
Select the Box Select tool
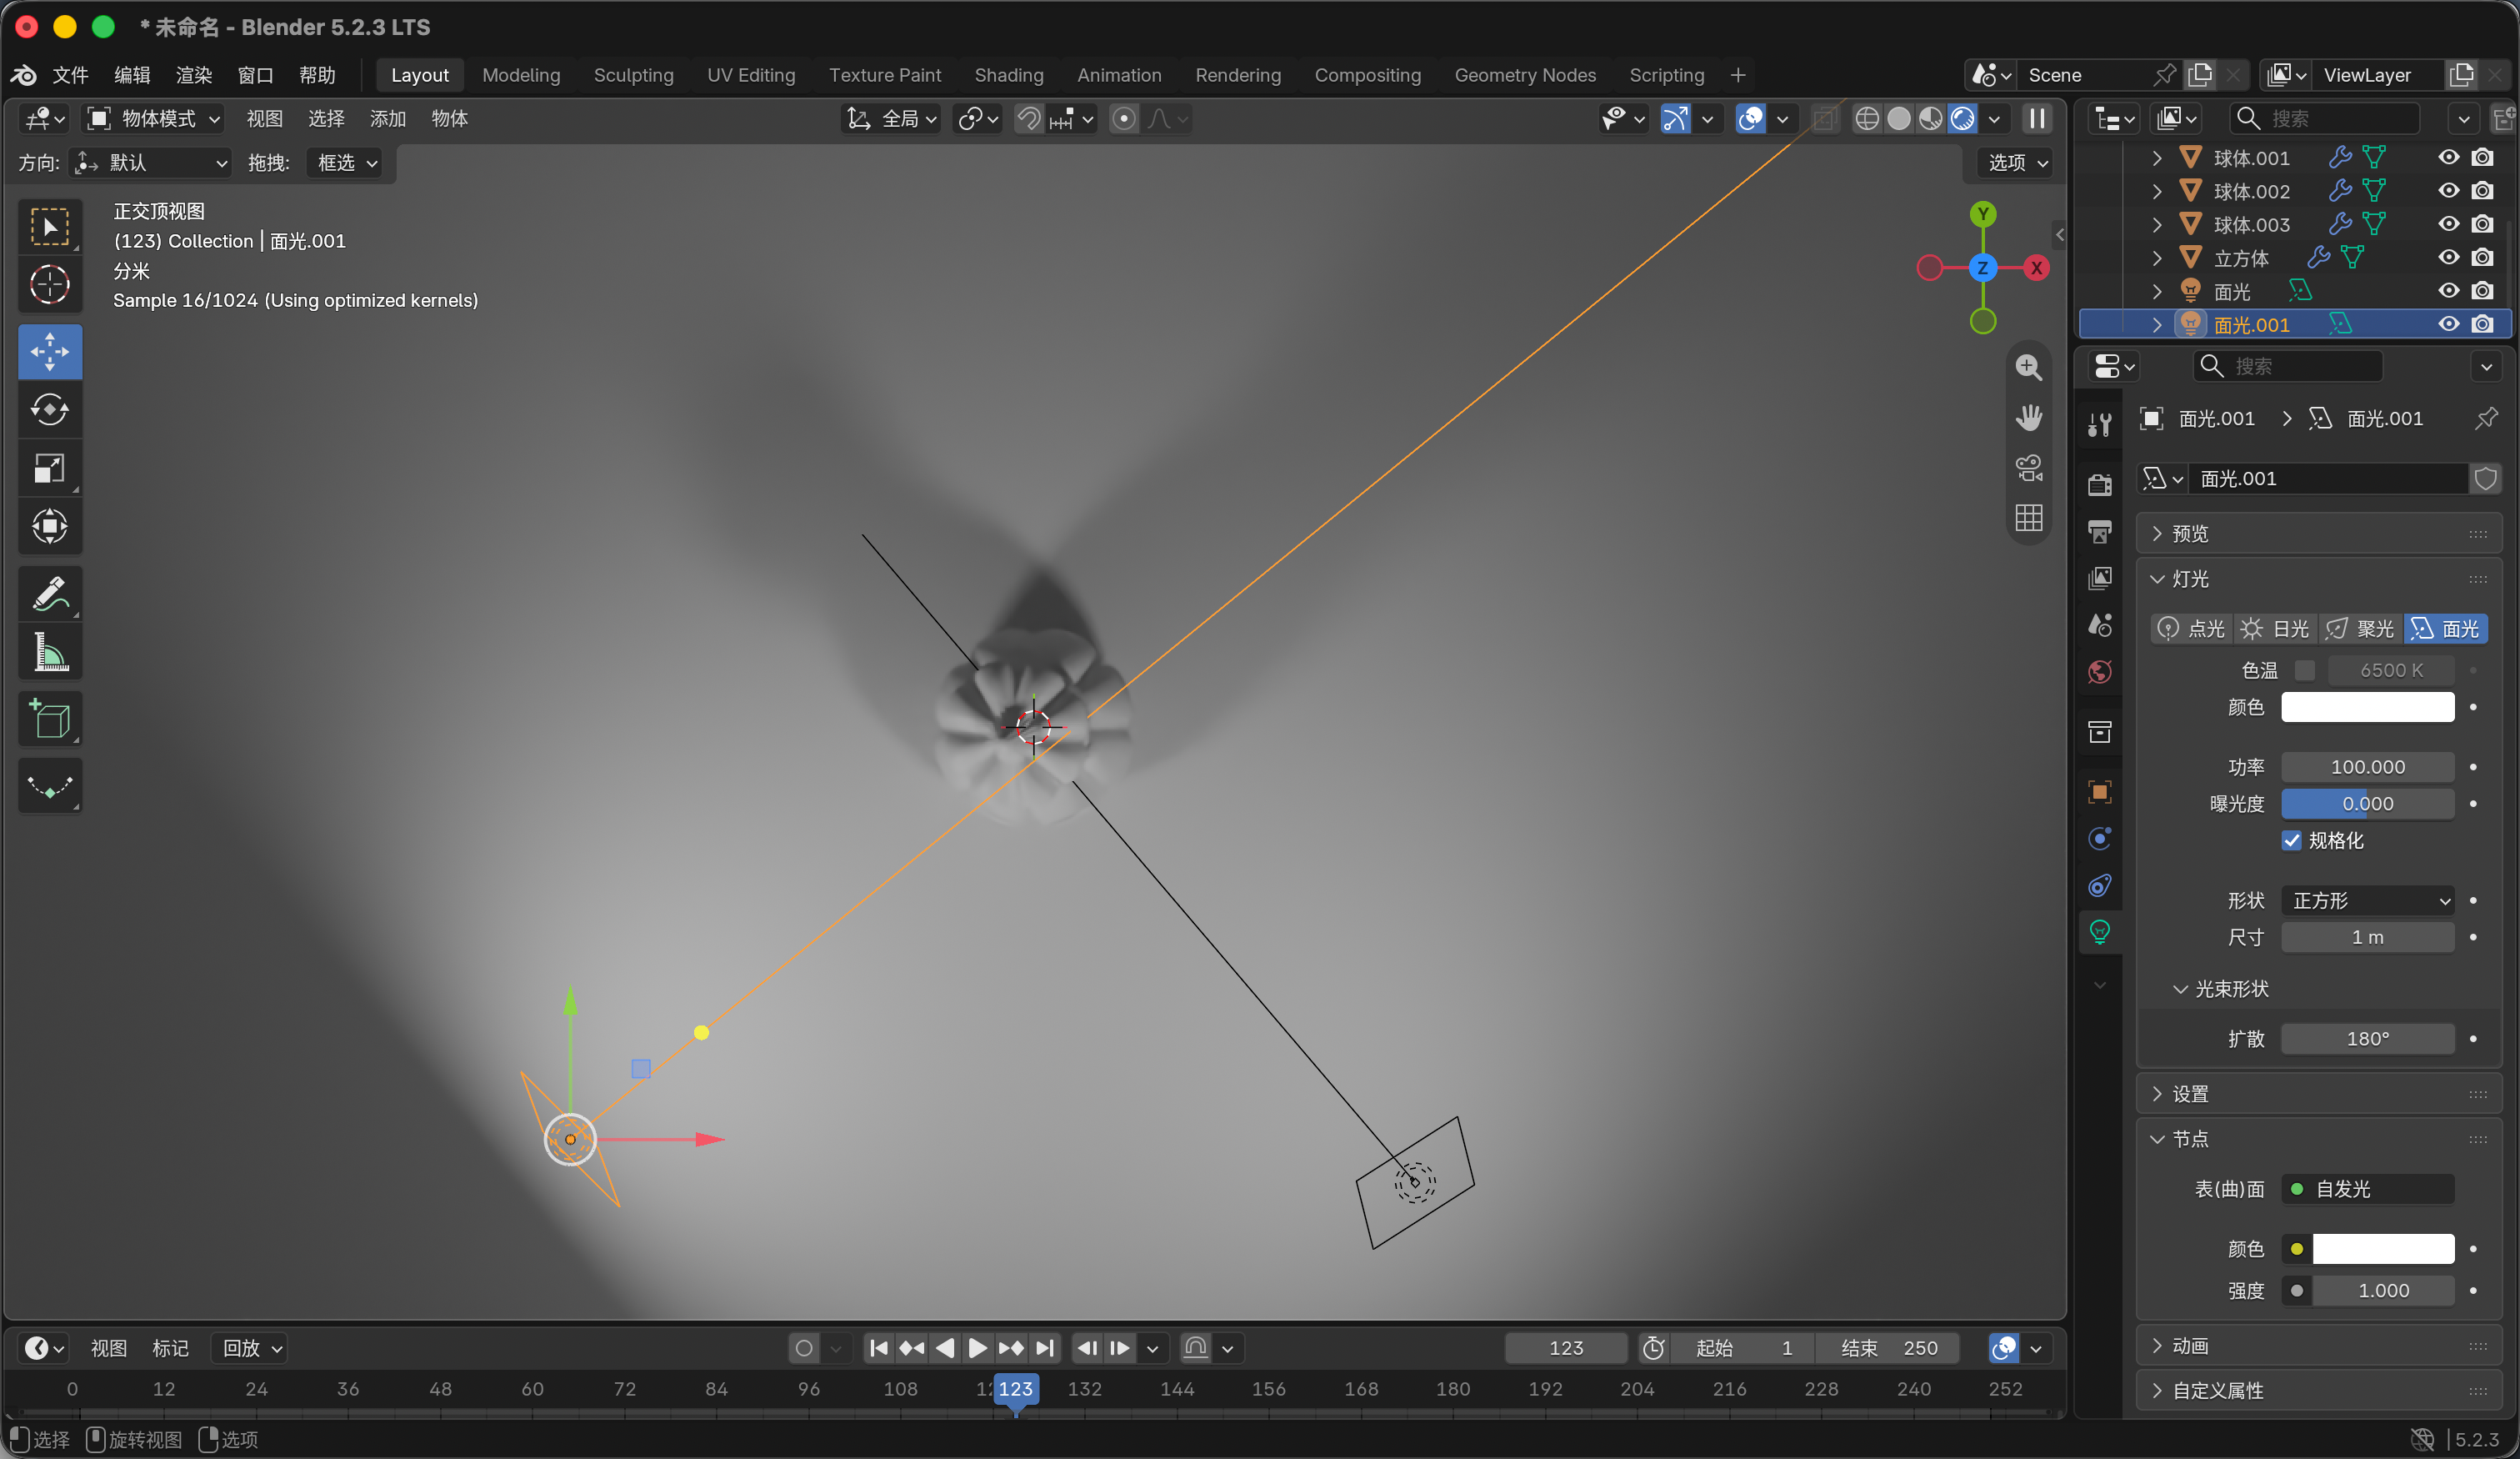(x=50, y=227)
